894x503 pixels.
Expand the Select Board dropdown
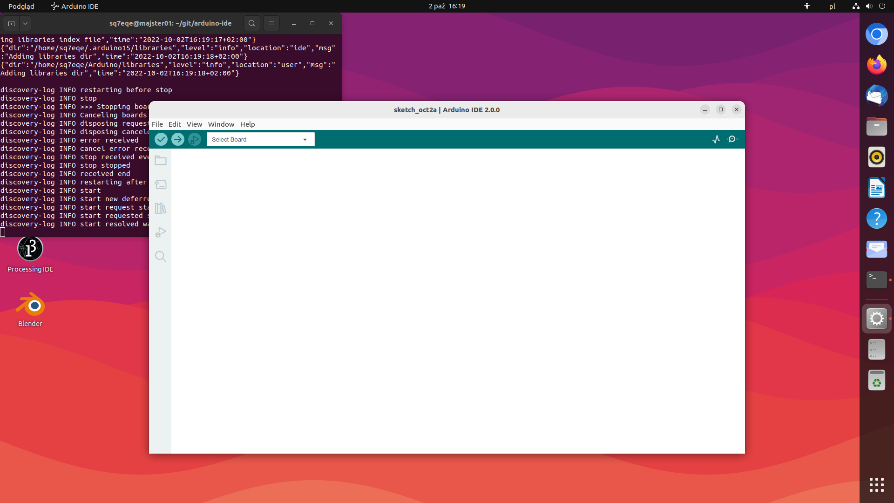pos(261,139)
